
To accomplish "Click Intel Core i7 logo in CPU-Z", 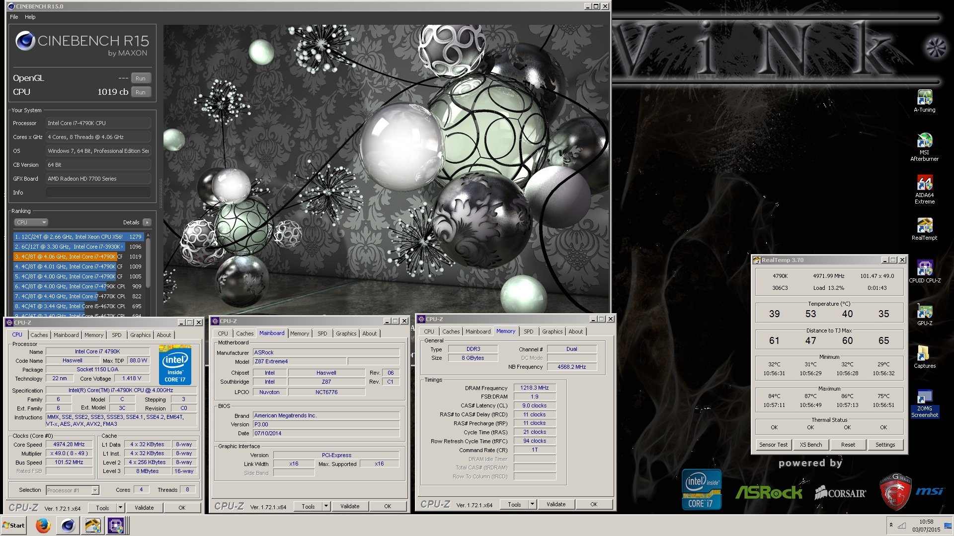I will coord(175,365).
